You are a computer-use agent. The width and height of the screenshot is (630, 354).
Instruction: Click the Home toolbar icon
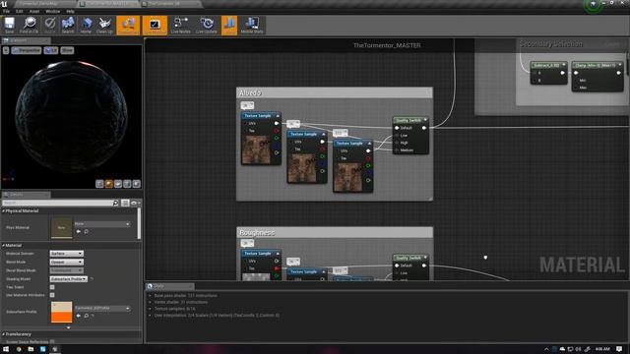coord(86,26)
